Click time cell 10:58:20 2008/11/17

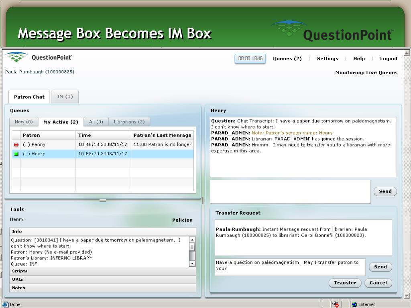102,154
